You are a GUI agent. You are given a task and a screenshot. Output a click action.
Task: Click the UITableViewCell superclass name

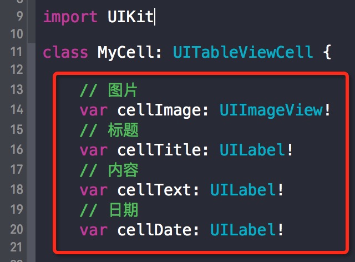243,53
